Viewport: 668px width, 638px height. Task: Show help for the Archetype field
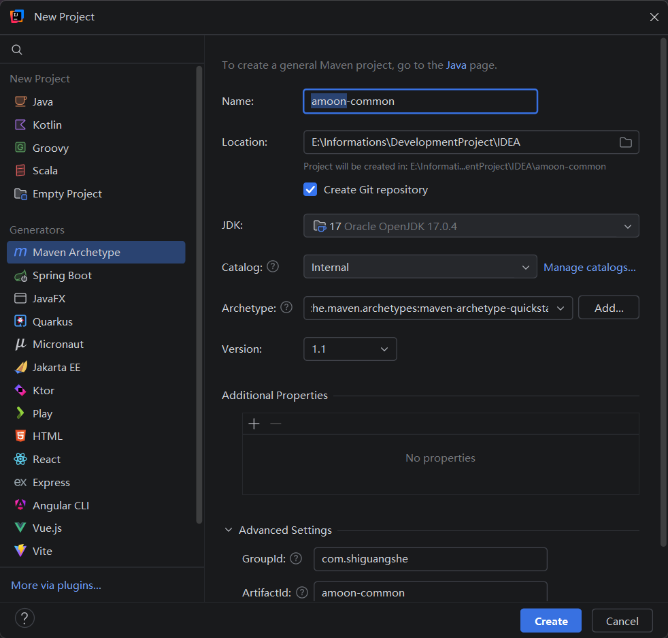pyautogui.click(x=286, y=307)
